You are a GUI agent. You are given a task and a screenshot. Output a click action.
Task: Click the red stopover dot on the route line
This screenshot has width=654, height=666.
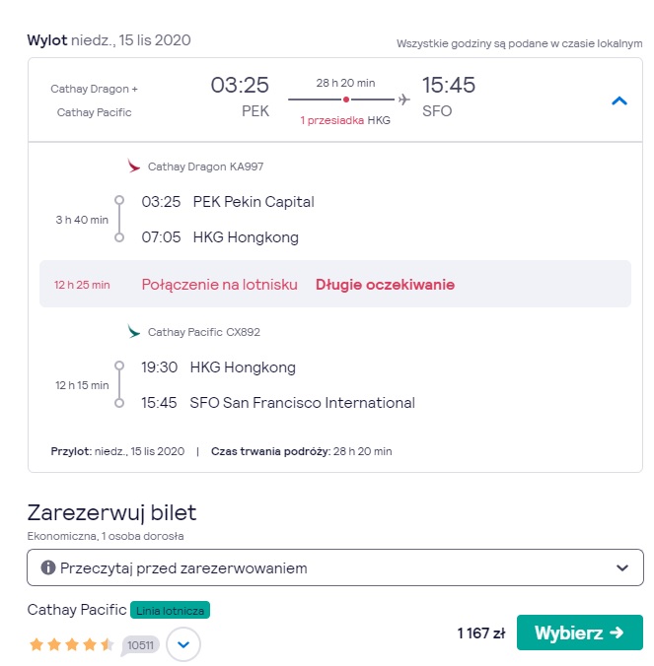point(346,100)
